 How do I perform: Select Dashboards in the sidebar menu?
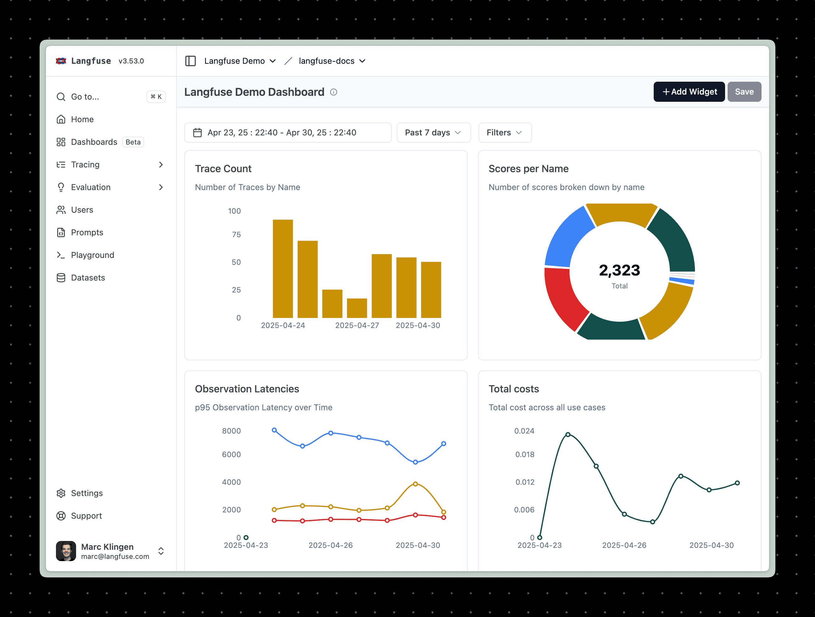pos(94,142)
